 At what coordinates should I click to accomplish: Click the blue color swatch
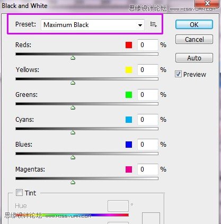click(x=129, y=145)
